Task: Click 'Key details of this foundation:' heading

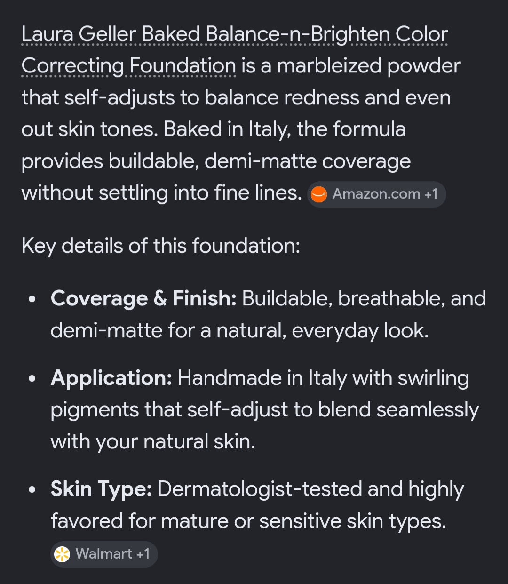Action: 161,246
